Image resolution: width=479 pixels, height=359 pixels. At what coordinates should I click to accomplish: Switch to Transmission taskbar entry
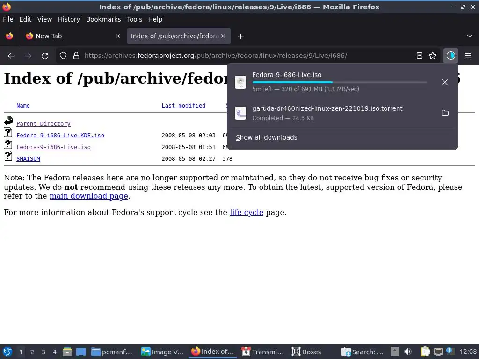[x=263, y=352]
